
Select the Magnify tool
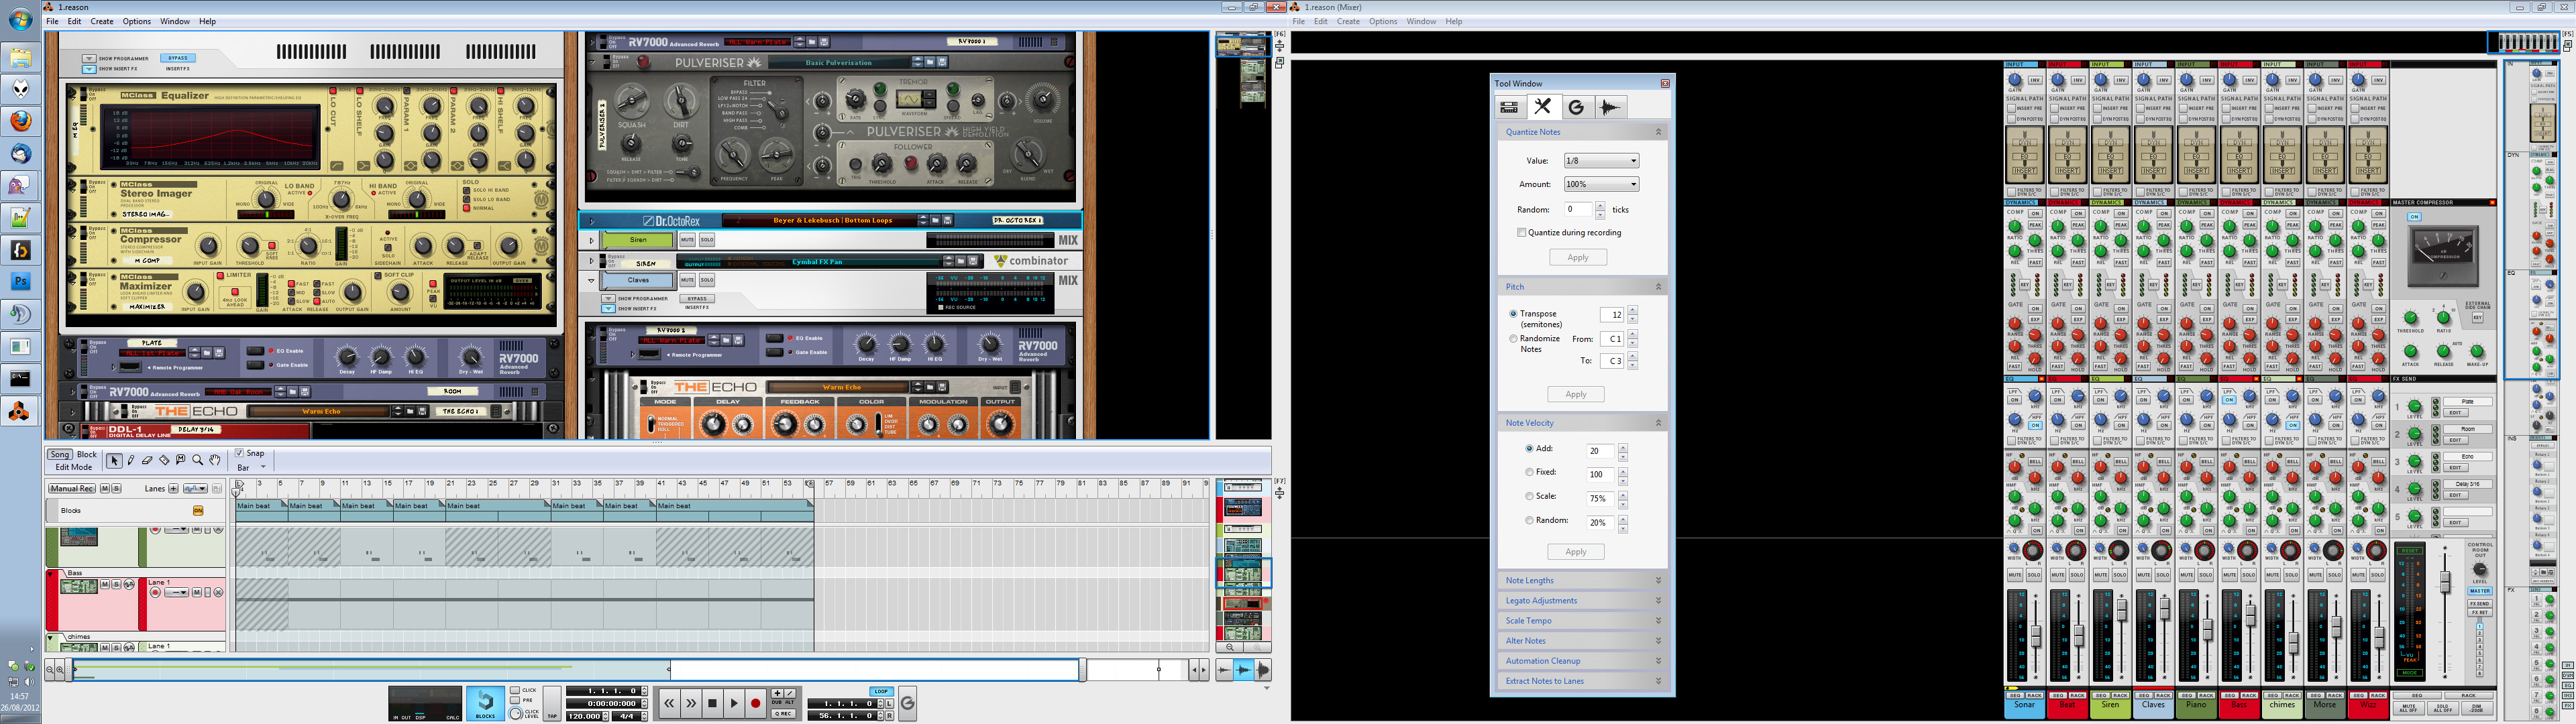point(198,460)
